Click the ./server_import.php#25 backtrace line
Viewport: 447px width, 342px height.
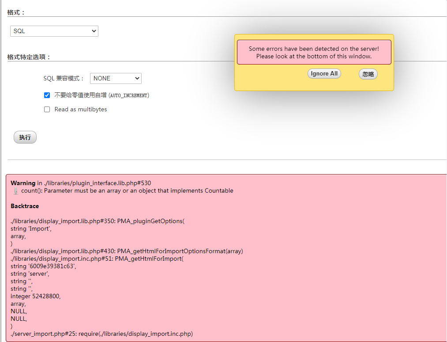[102, 334]
